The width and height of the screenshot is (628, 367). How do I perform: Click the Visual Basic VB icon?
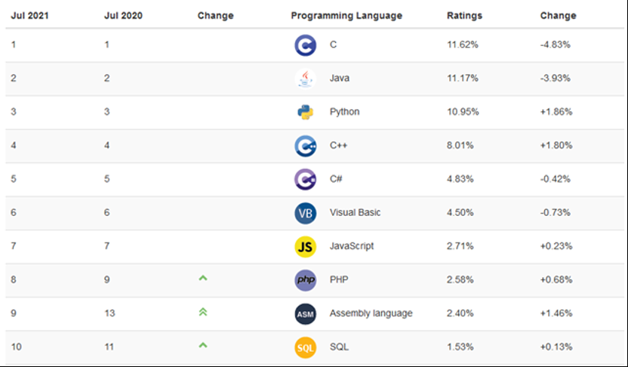(x=306, y=213)
